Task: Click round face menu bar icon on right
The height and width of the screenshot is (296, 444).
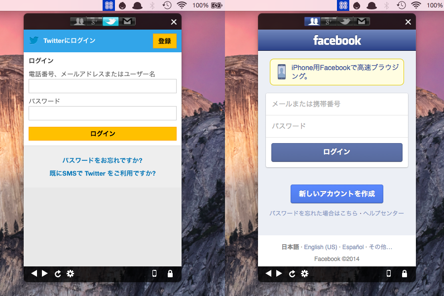Action: click(x=357, y=5)
